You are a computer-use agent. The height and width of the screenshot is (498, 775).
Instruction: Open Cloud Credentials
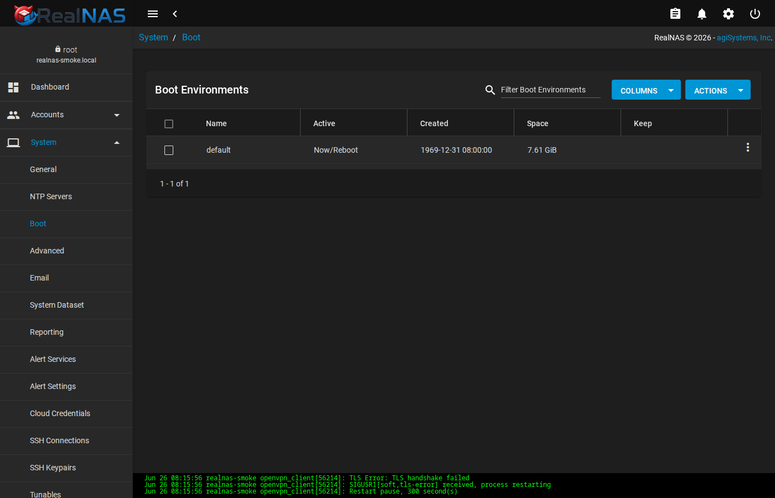pyautogui.click(x=66, y=414)
